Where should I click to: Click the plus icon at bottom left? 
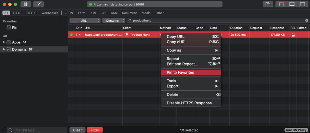point(3,130)
